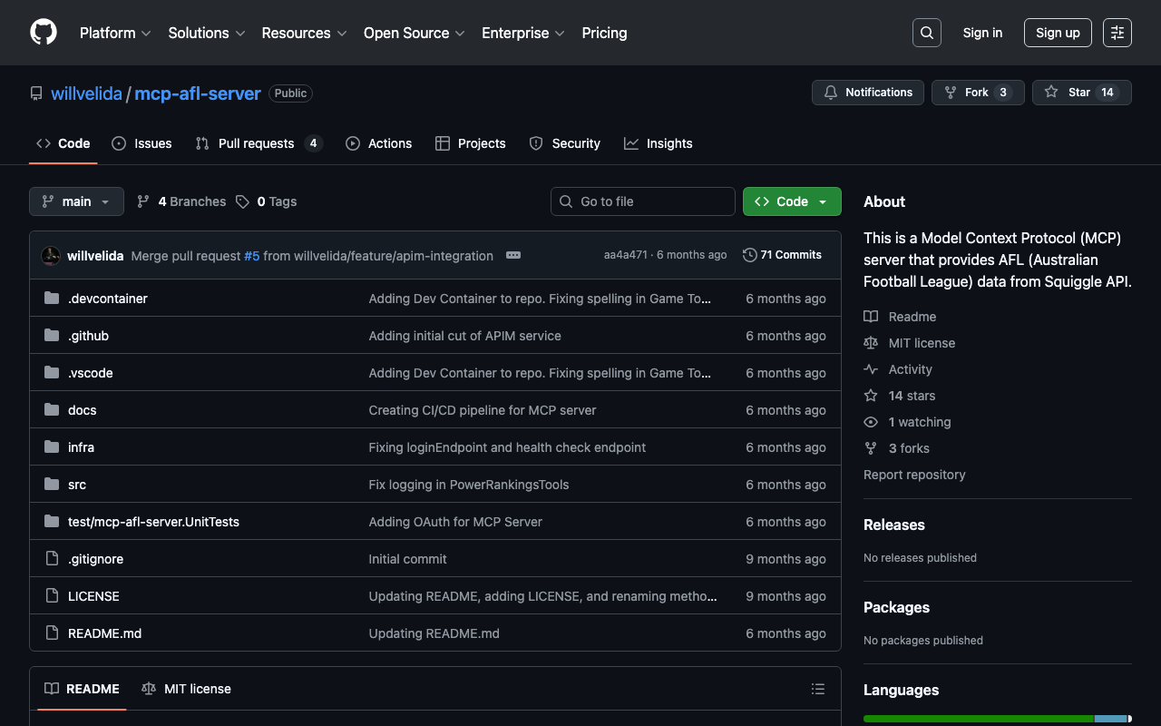Open the main branch dropdown
Screen dimensions: 1161x726
(x=76, y=201)
